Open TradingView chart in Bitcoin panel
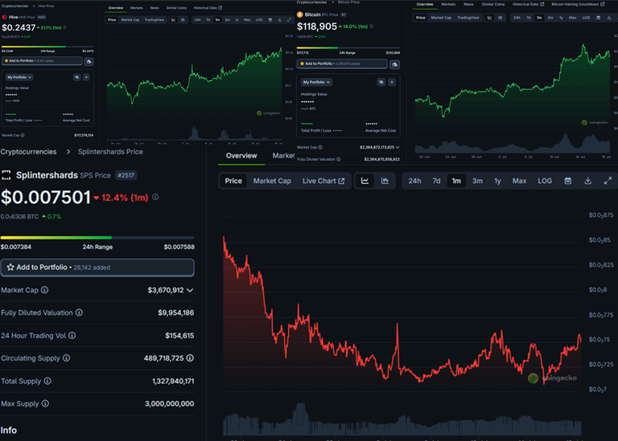618x441 pixels. pos(468,18)
